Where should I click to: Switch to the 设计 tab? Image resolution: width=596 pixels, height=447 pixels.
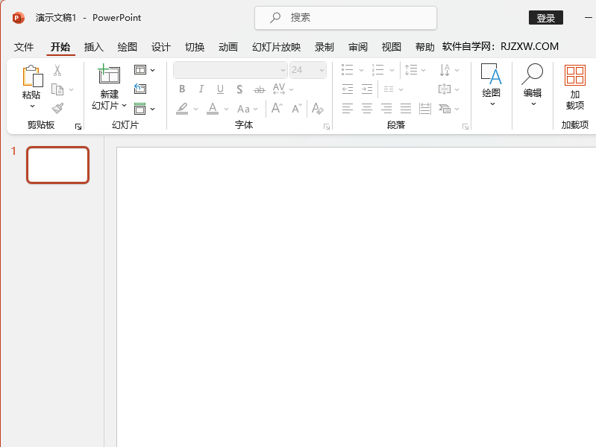(x=161, y=47)
